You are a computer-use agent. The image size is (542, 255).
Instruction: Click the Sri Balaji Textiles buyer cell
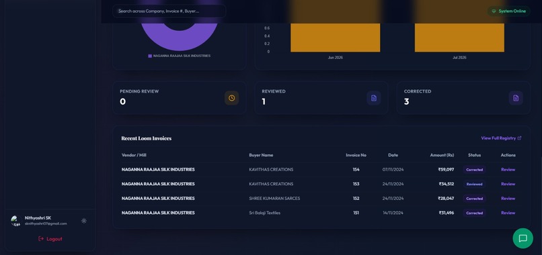[264, 213]
